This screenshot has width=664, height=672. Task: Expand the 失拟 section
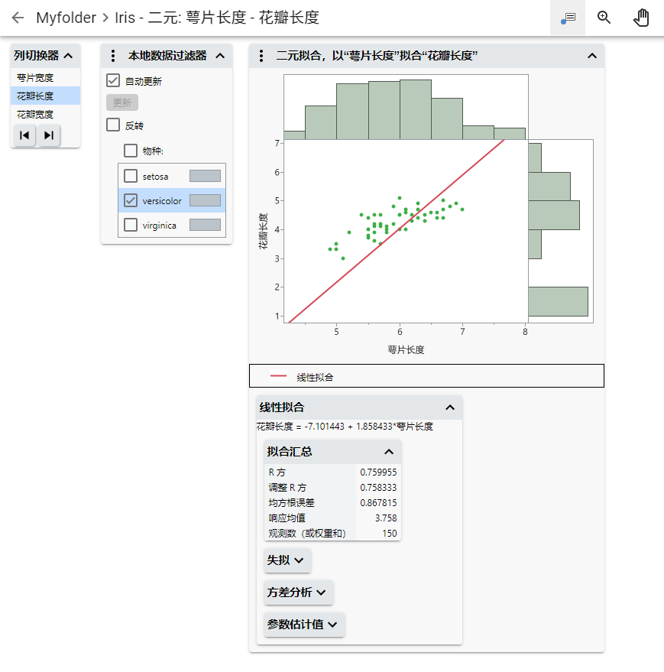point(287,560)
